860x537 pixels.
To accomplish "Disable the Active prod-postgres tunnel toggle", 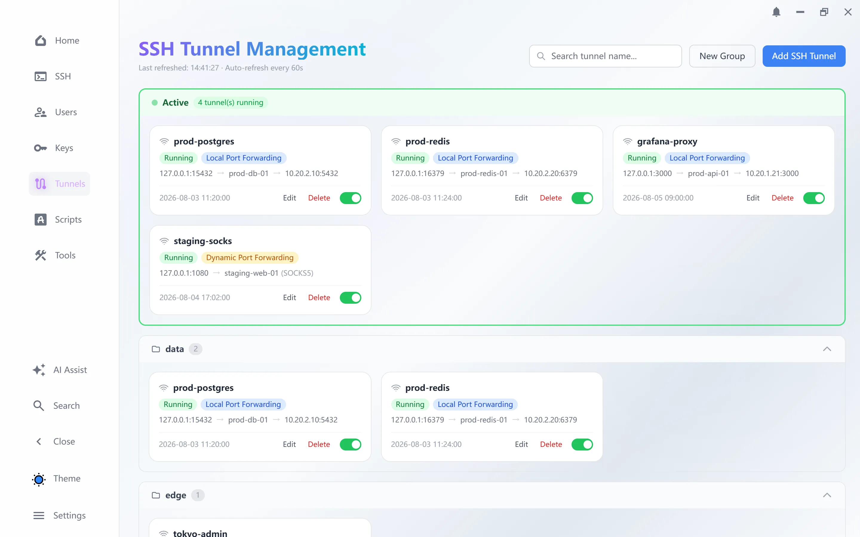I will pos(350,198).
